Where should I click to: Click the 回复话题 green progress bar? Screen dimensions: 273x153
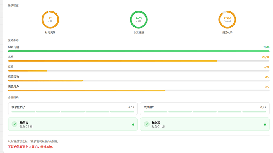[139, 51]
